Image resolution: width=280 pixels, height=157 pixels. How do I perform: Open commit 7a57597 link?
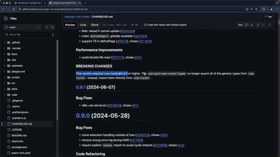pos(140,36)
